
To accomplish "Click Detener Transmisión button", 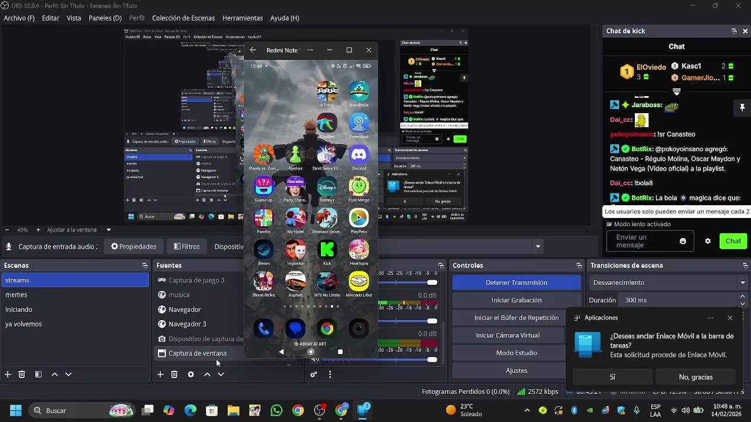I will pos(516,283).
